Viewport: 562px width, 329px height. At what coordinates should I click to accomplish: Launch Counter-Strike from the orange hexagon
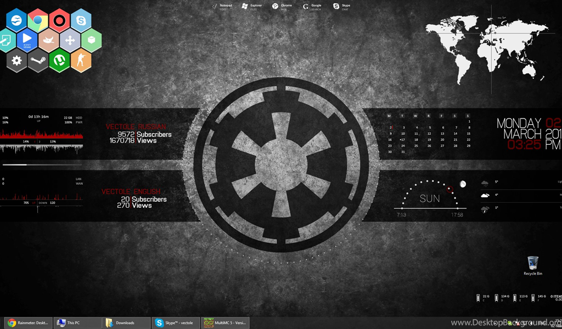click(81, 60)
